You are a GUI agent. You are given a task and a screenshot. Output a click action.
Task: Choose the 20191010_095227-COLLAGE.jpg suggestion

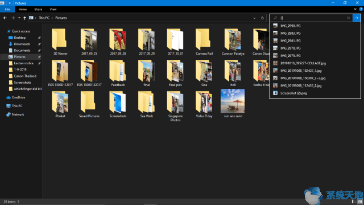coord(315,63)
